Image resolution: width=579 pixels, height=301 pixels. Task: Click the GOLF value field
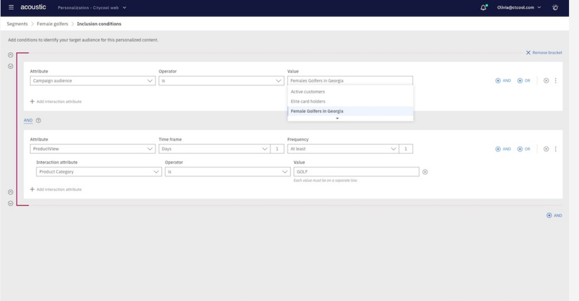coord(356,172)
